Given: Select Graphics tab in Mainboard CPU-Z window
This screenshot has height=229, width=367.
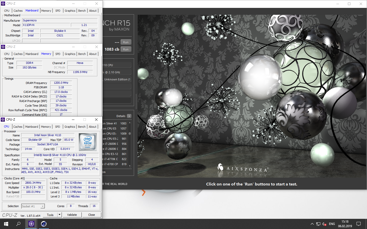Looking at the screenshot, I should tap(70, 11).
